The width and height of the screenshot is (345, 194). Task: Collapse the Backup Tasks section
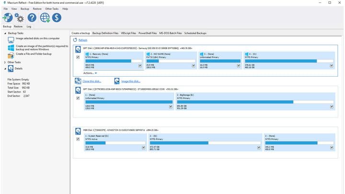[5, 33]
